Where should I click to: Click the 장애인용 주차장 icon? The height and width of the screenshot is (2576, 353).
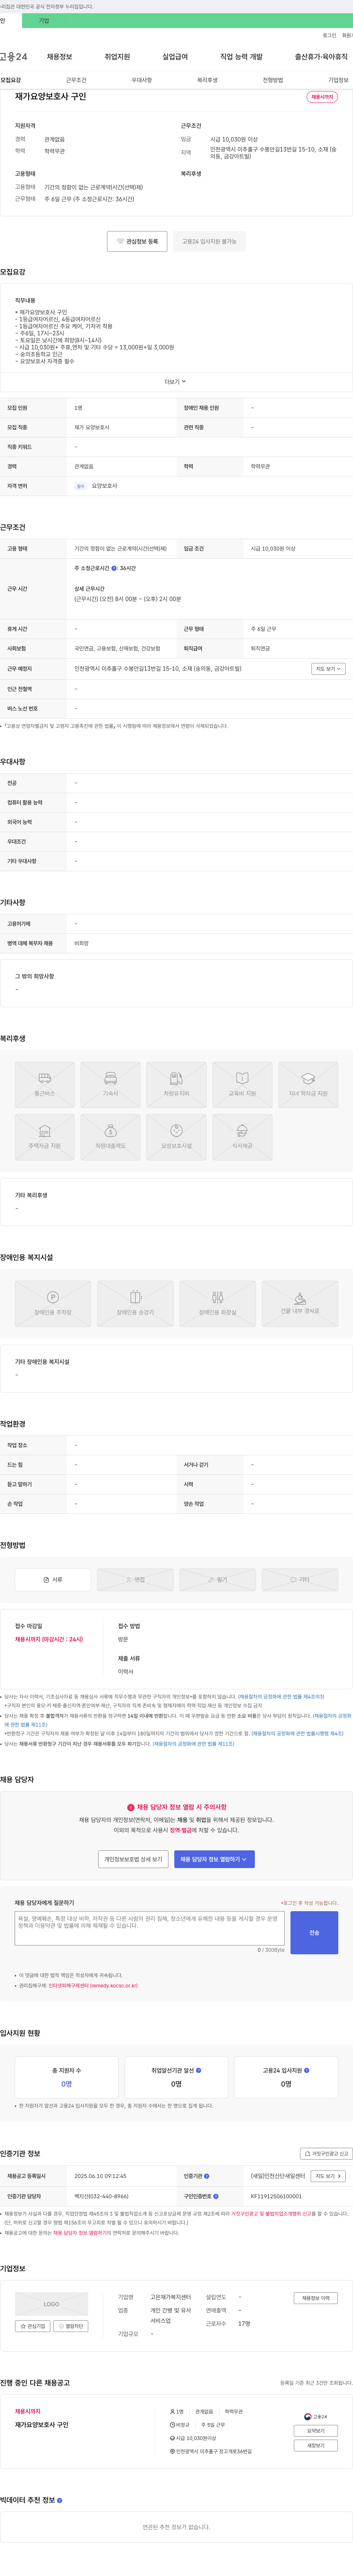[53, 1304]
